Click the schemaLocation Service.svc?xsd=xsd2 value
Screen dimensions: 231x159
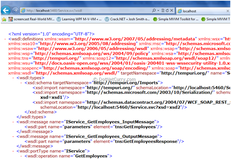129,107
